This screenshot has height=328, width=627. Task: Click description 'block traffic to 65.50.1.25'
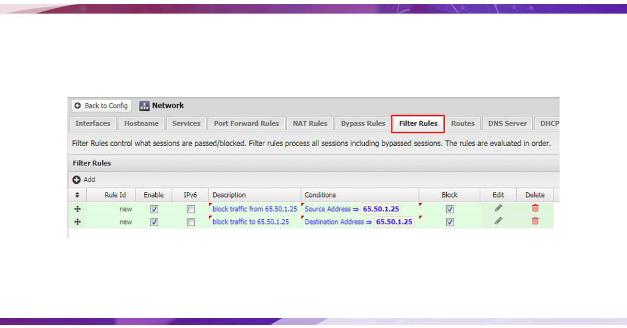pos(251,222)
